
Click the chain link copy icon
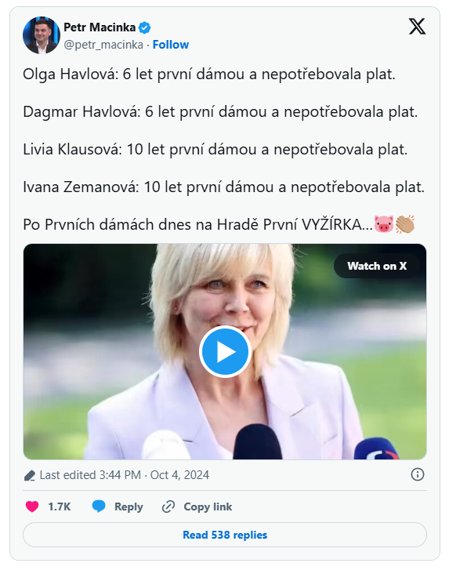pos(168,506)
